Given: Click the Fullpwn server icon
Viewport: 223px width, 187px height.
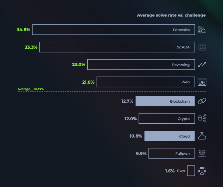Looking at the screenshot, I should pyautogui.click(x=202, y=153).
